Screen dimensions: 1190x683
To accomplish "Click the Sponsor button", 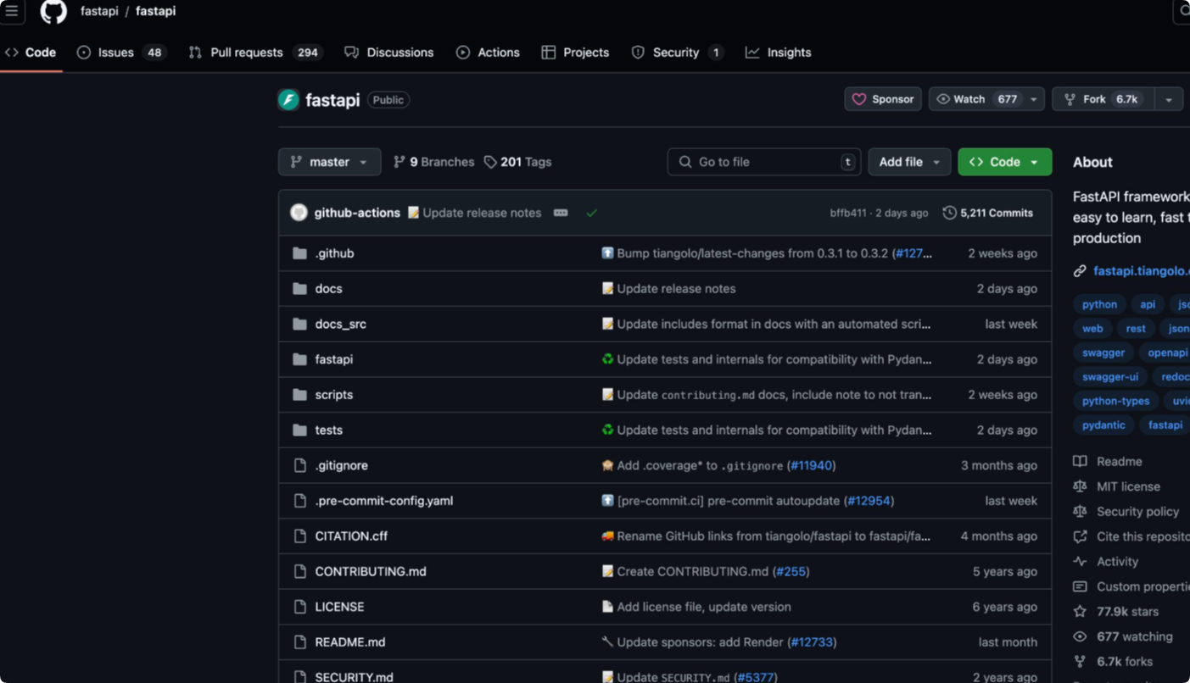I will point(883,99).
